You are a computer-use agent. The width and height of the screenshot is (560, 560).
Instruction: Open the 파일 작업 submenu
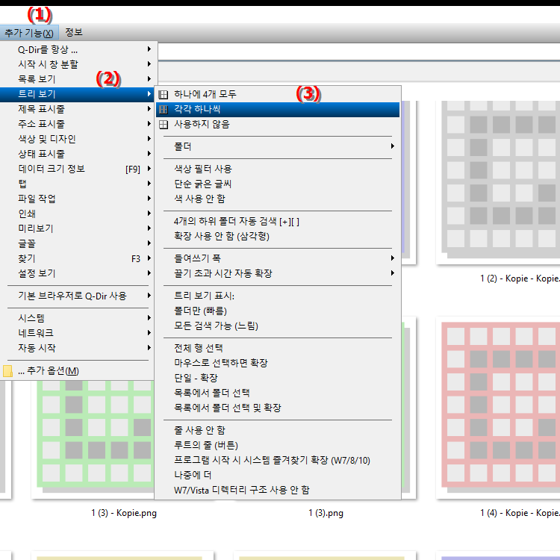78,199
